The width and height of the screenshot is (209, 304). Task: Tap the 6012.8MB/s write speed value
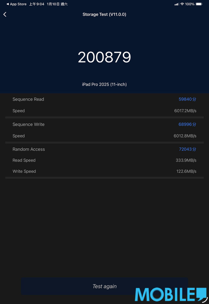(x=185, y=136)
